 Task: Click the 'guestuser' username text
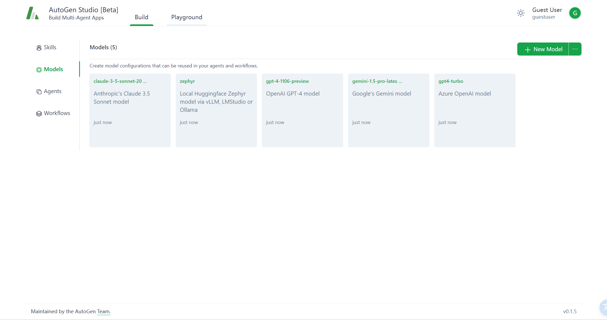[x=544, y=17]
